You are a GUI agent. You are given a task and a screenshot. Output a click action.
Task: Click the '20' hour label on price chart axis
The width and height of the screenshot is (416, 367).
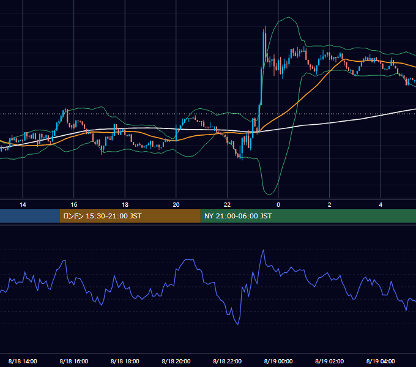click(176, 205)
